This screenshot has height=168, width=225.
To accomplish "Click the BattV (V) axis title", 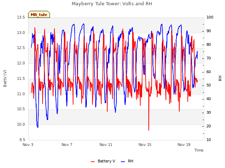I will pyautogui.click(x=5, y=78).
